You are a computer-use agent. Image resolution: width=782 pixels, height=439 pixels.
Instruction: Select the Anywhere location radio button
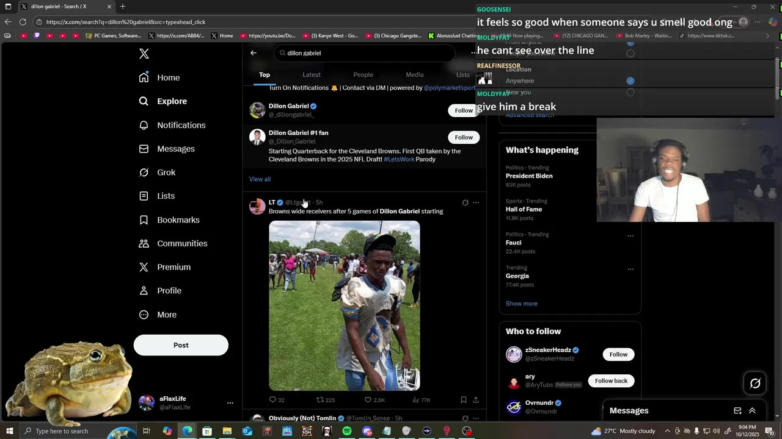630,80
